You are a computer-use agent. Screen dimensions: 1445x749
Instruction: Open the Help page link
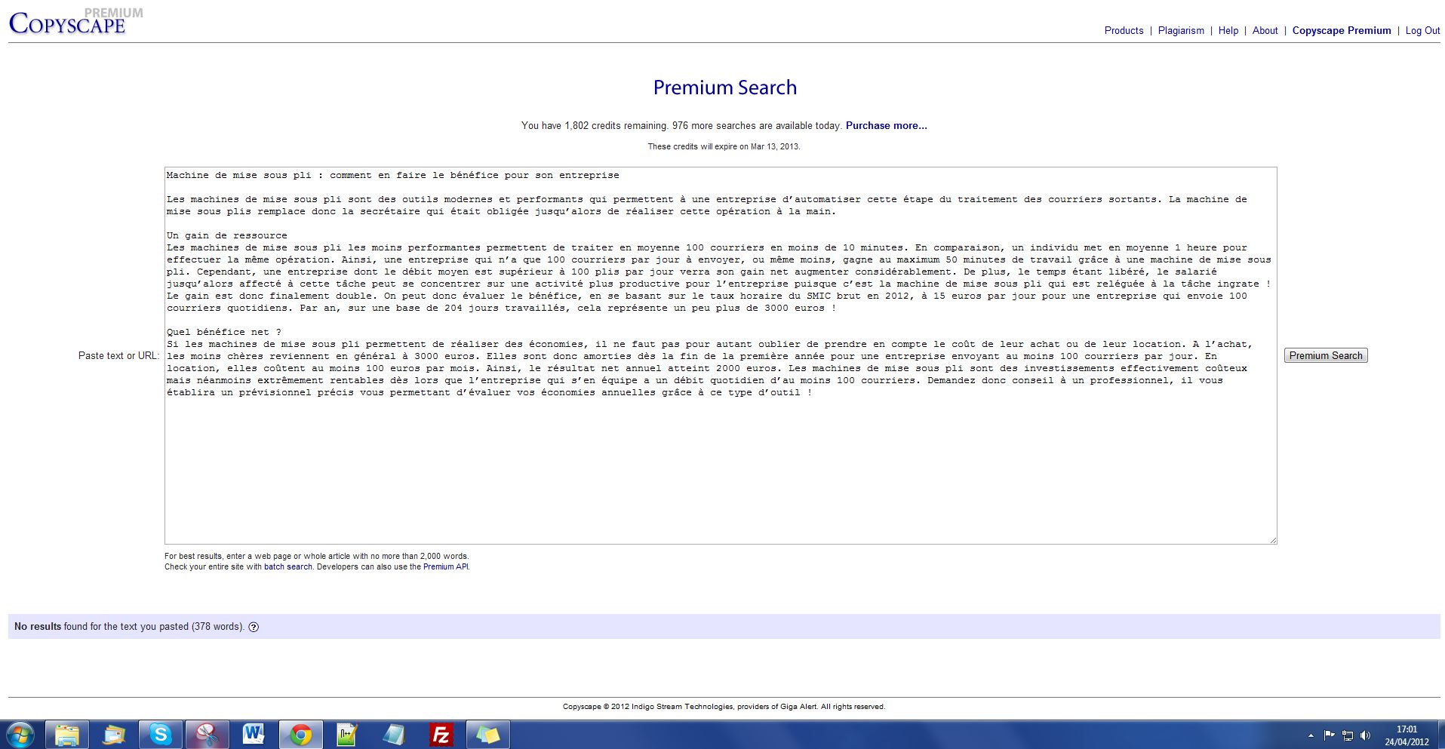1228,31
